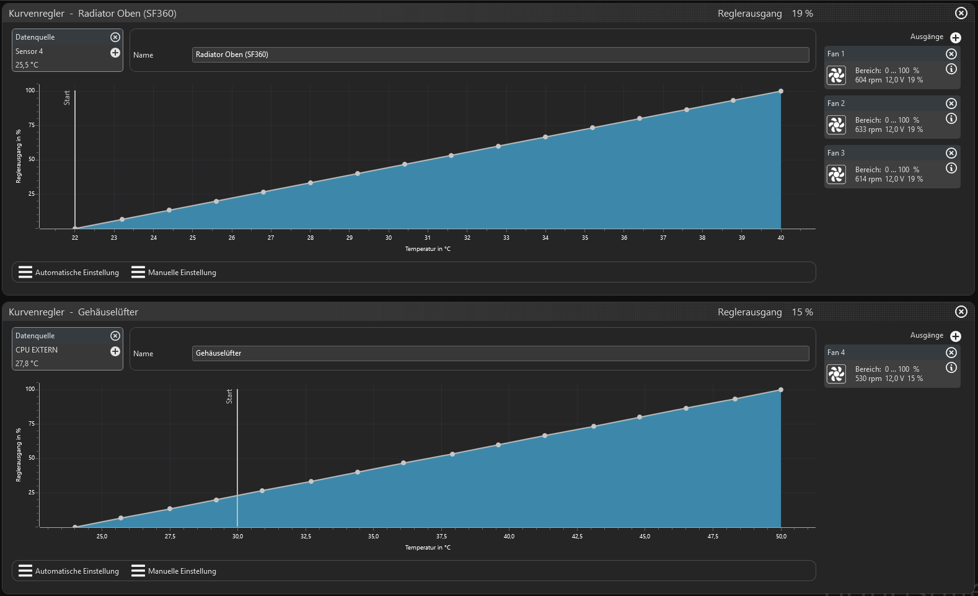Screen dimensions: 978x596
Task: Click the Fan 2 label
Action: click(836, 103)
